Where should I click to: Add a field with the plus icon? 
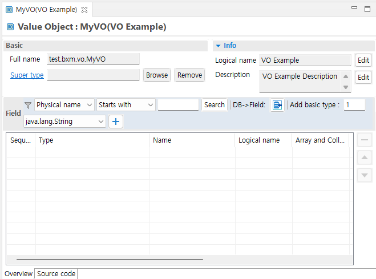click(x=116, y=122)
